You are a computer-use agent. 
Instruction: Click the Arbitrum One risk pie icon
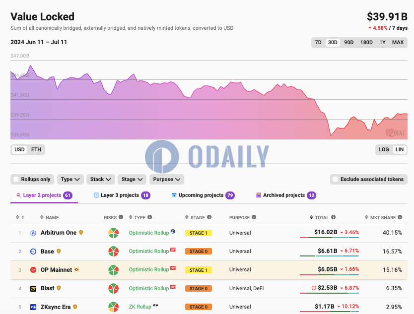click(113, 233)
